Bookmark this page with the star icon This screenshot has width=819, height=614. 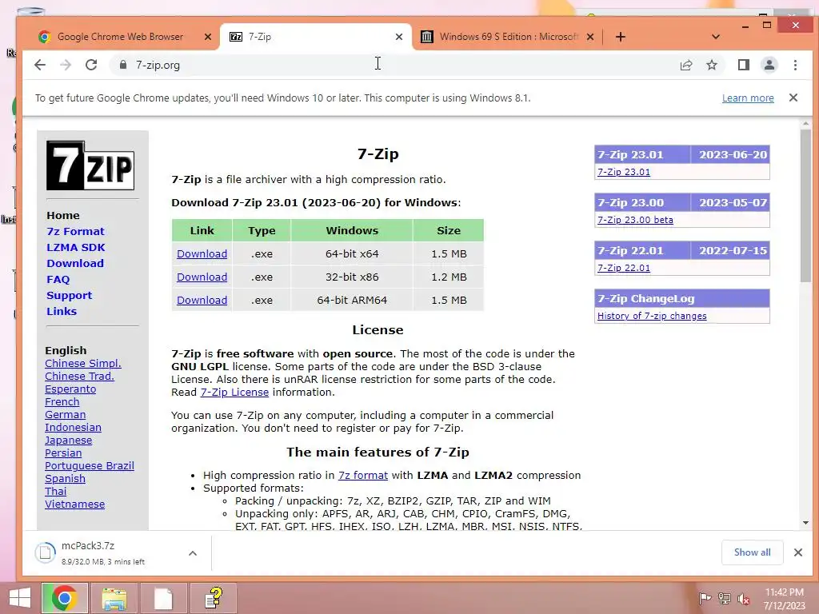[711, 65]
